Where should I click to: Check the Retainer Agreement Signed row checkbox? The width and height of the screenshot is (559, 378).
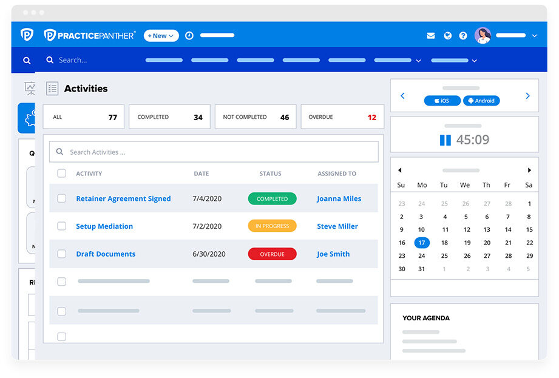pyautogui.click(x=62, y=198)
